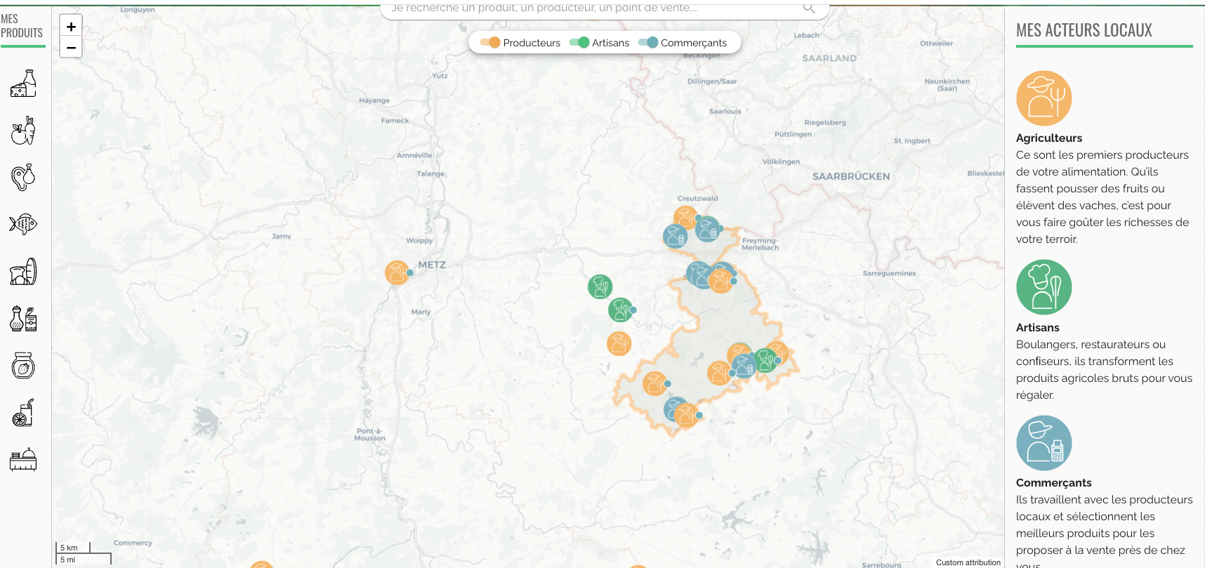Open the leftmost blue shop marker below Creutzwald
Image resolution: width=1205 pixels, height=568 pixels.
pyautogui.click(x=676, y=236)
